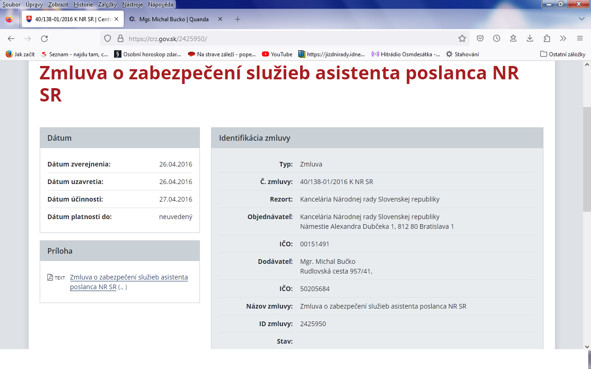The height and width of the screenshot is (369, 591).
Task: Click the shield tracking protection icon
Action: coord(108,38)
